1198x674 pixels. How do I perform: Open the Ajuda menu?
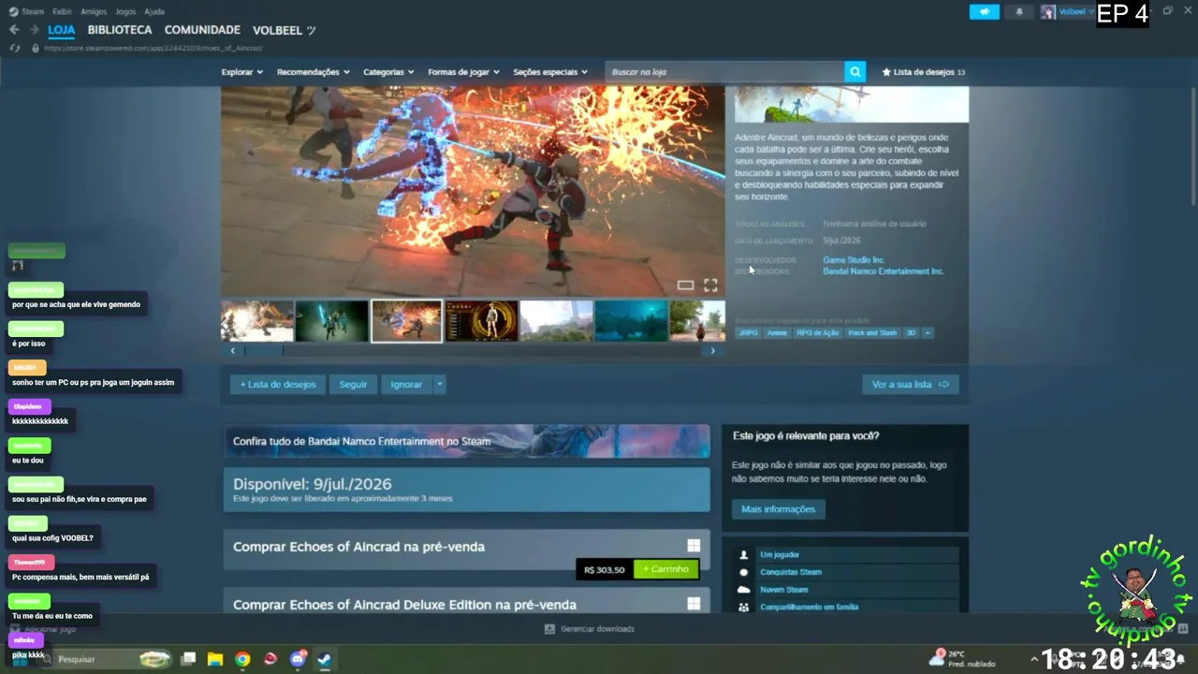154,12
